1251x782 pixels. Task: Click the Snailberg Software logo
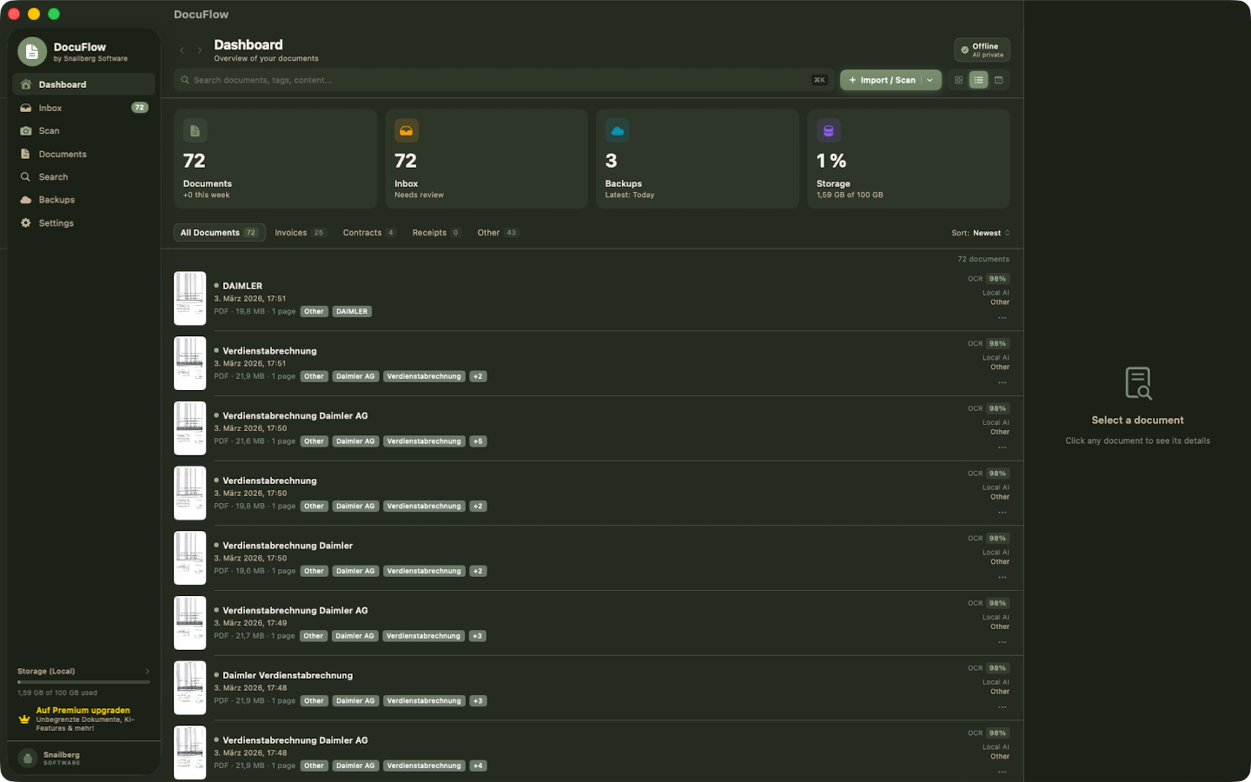pos(28,759)
